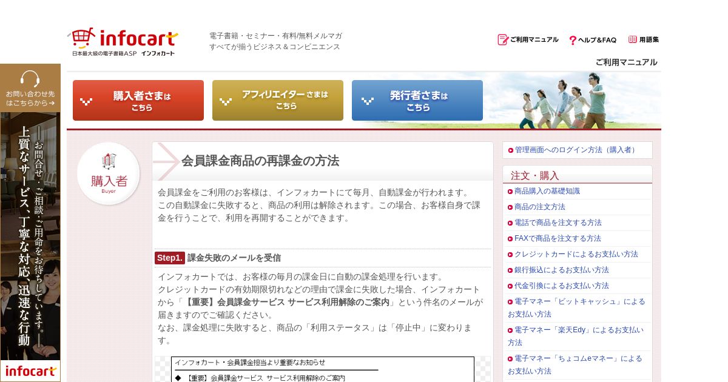This screenshot has height=382, width=728.
Task: Click the round 購入者 Buyer badge
Action: (x=109, y=173)
